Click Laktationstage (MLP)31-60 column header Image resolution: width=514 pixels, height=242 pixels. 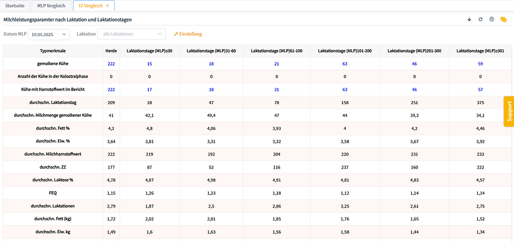pyautogui.click(x=211, y=51)
